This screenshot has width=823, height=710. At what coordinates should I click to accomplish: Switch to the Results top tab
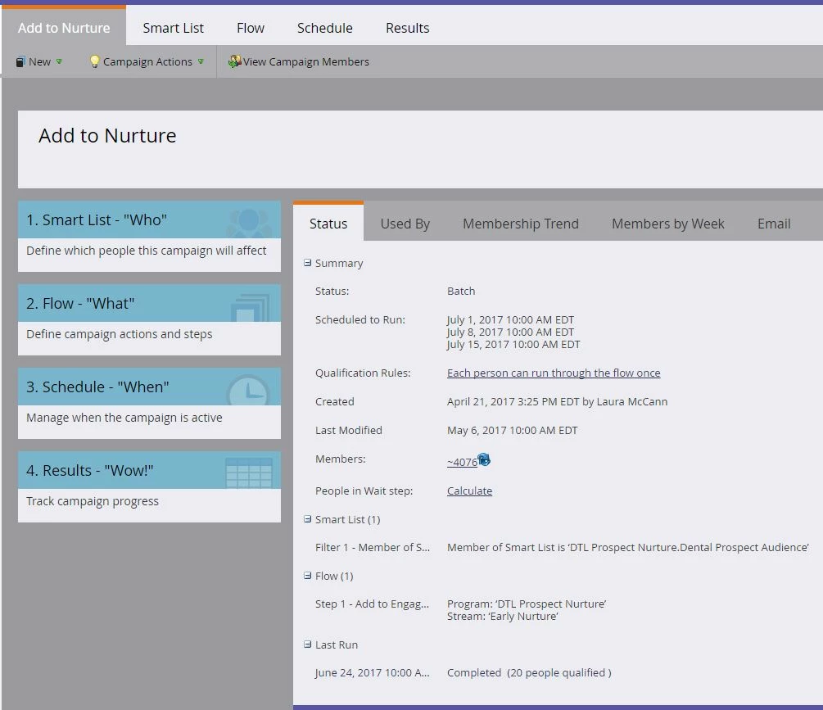[x=407, y=28]
